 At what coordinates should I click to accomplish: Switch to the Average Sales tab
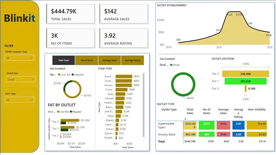[x=110, y=60]
